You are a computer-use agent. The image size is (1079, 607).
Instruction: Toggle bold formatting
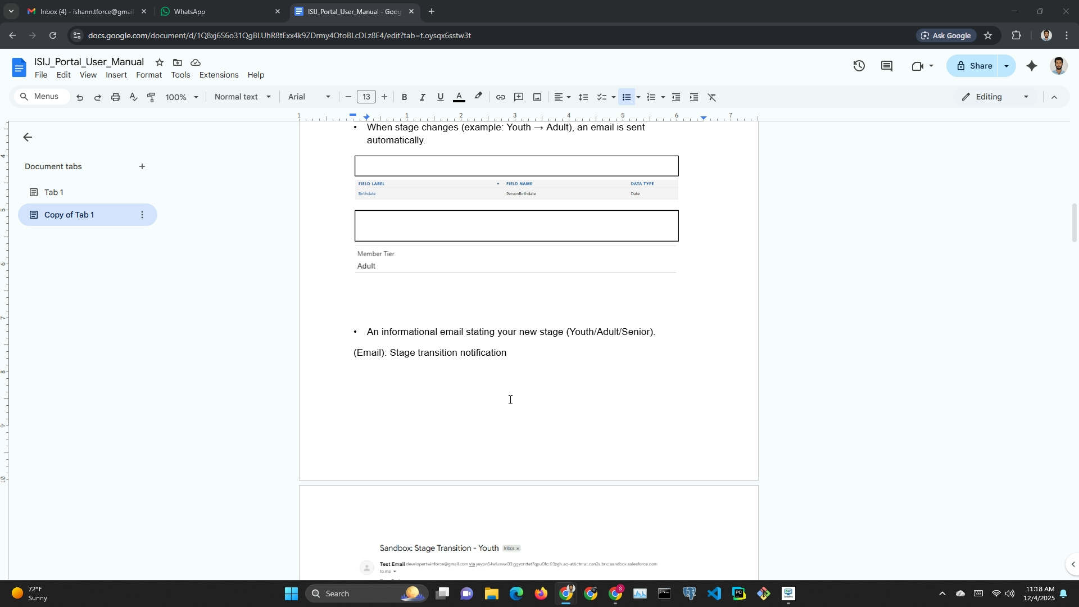coord(404,97)
